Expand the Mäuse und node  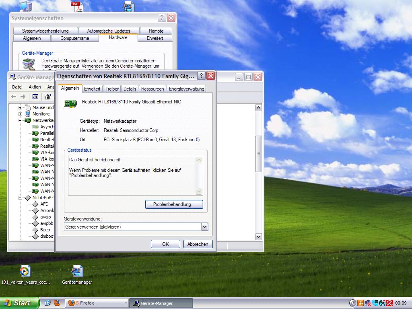(20, 107)
